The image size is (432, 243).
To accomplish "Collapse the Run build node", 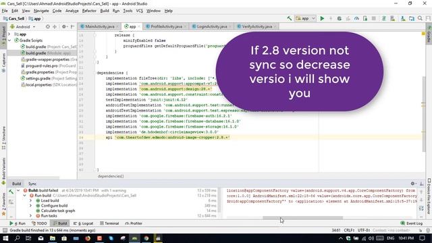I will click(24, 195).
